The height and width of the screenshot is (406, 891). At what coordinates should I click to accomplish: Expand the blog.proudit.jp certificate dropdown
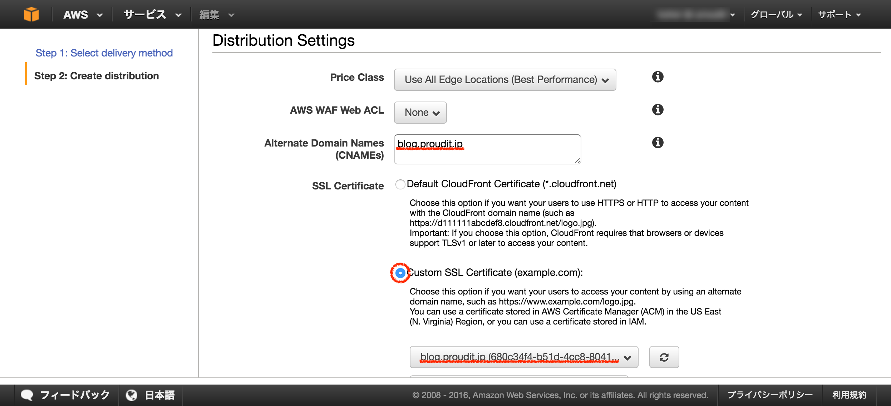click(x=524, y=357)
